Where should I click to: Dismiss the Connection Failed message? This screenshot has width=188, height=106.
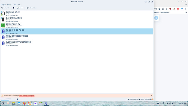pyautogui.click(x=151, y=96)
